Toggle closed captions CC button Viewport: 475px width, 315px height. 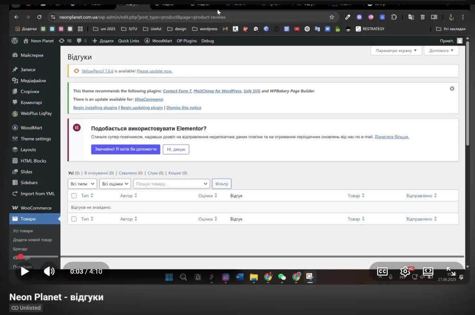pyautogui.click(x=382, y=271)
